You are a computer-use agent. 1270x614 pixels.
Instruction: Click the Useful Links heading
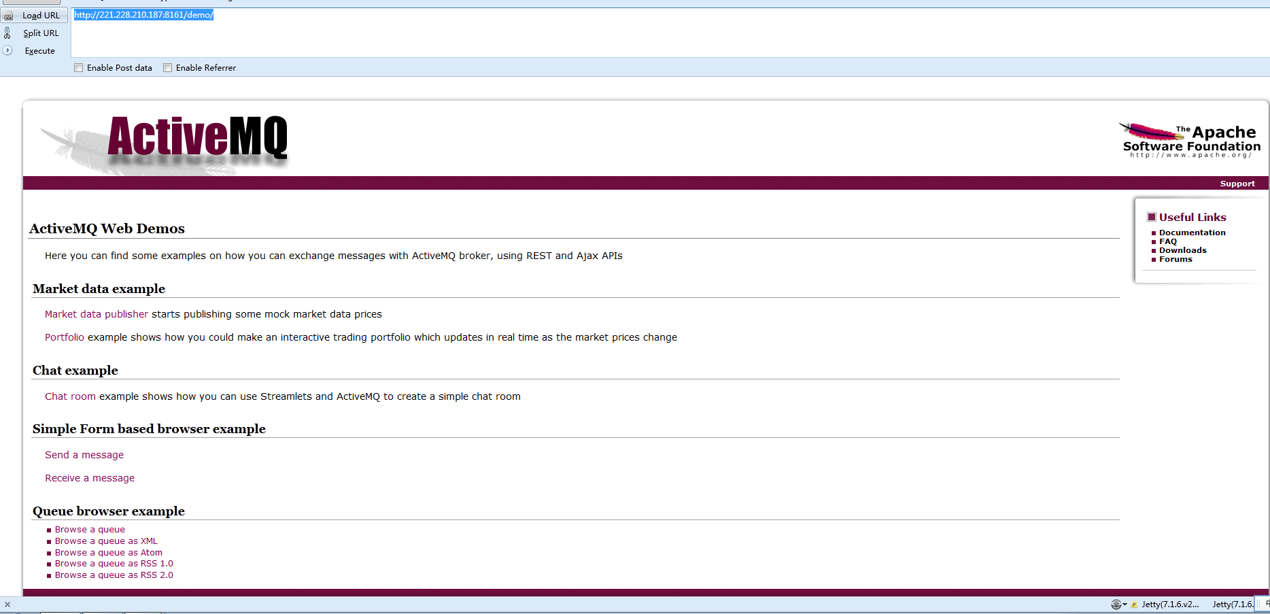click(x=1192, y=217)
